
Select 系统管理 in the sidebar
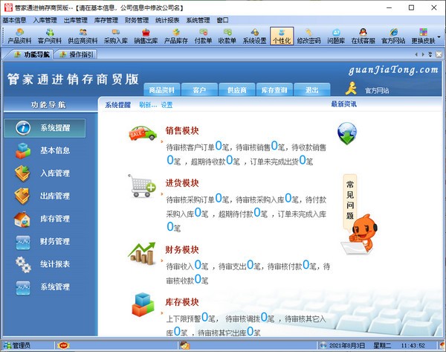click(45, 287)
